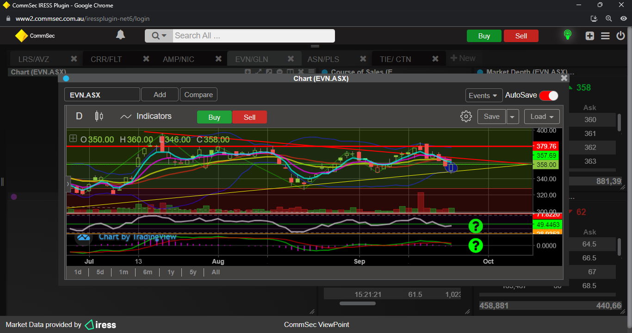Select the 1y time range

(171, 272)
